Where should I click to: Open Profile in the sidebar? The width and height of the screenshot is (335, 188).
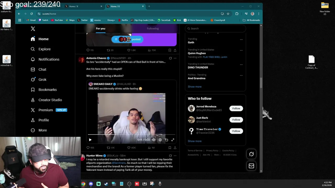[40, 120]
